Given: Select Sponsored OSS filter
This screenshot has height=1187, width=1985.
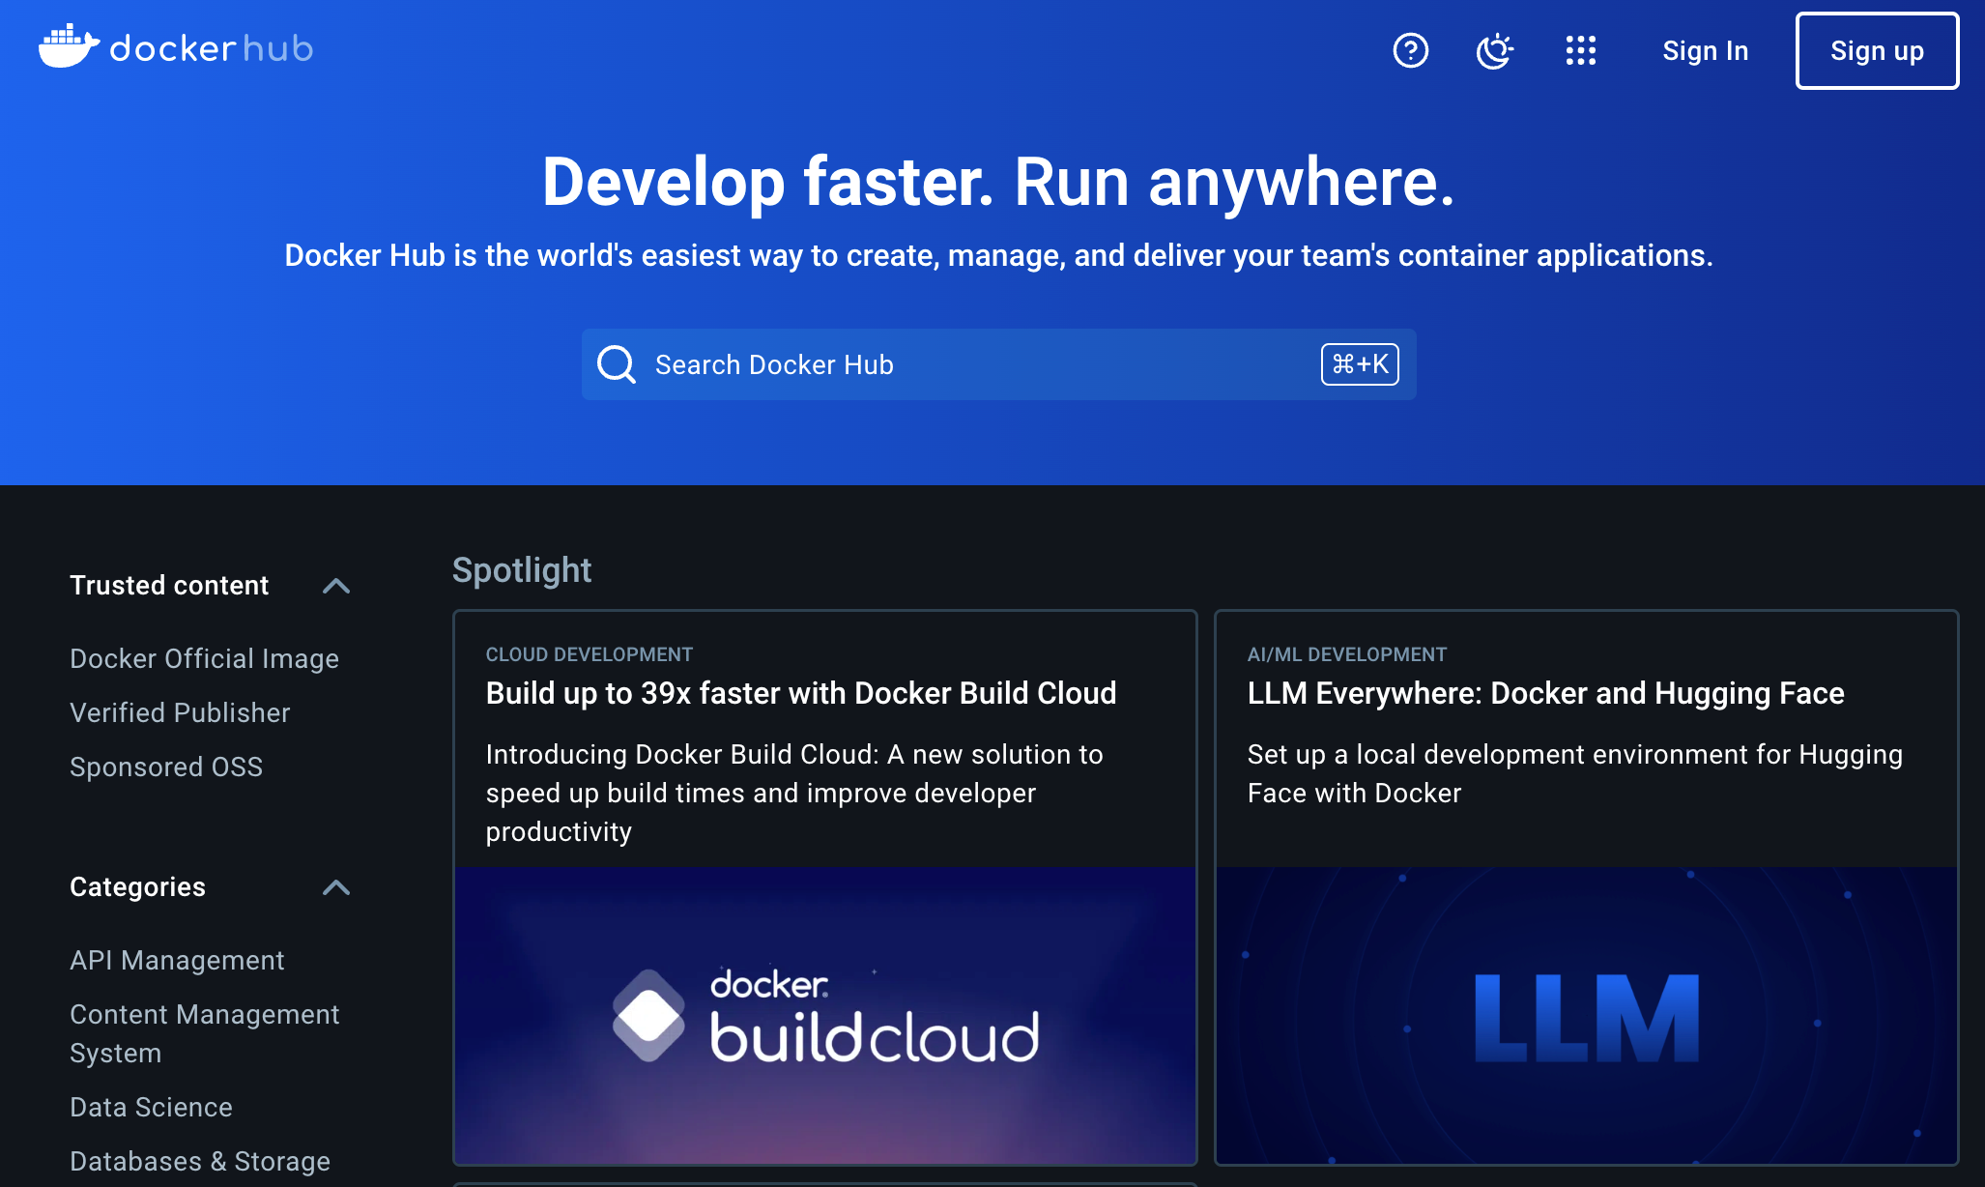Looking at the screenshot, I should [166, 767].
